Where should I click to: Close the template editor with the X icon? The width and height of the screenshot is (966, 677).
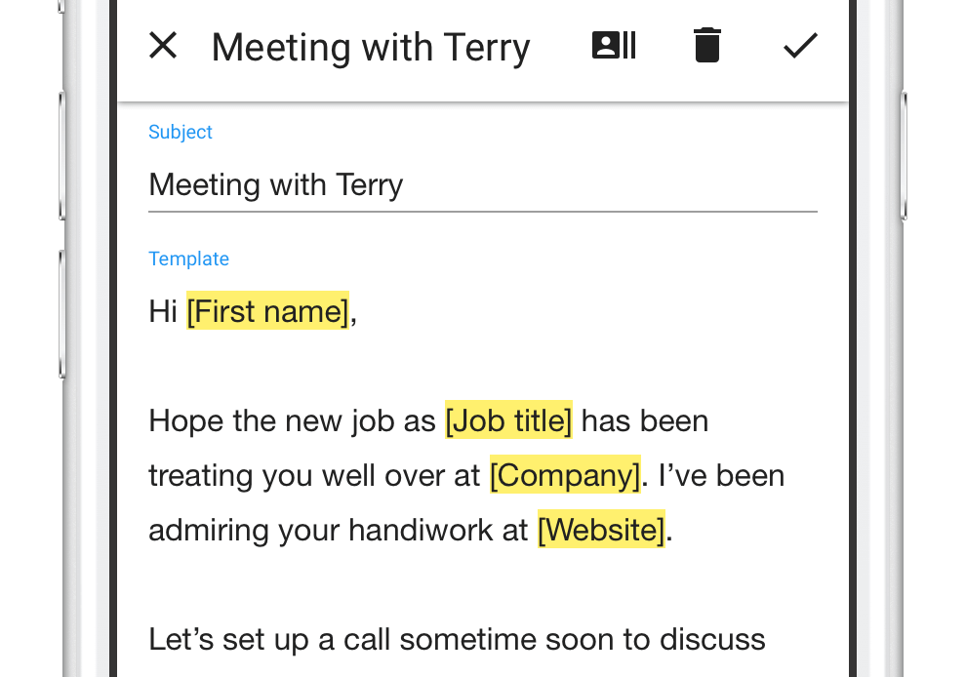coord(163,46)
